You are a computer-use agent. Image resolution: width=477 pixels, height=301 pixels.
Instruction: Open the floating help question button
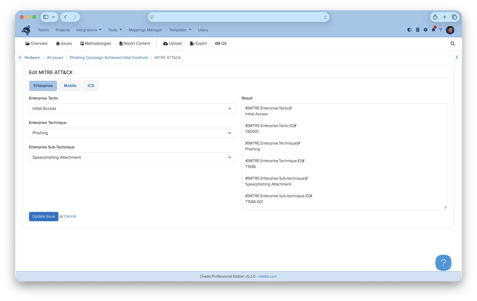pos(443,263)
